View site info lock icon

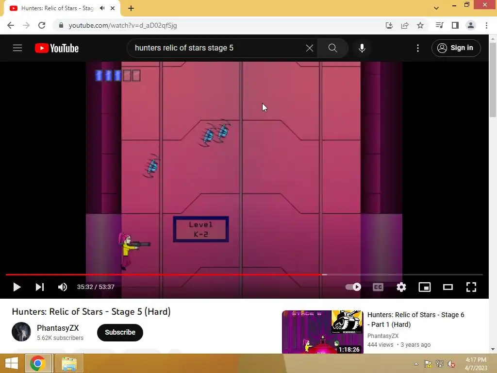[61, 25]
